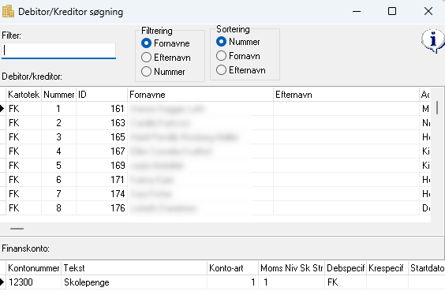Select the row with ID 169
445x295 pixels.
pyautogui.click(x=215, y=166)
